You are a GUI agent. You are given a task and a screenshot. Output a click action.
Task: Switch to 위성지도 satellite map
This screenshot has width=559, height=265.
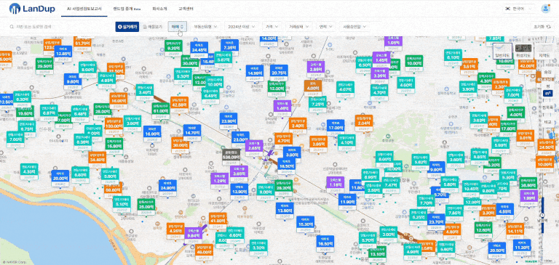tap(523, 52)
